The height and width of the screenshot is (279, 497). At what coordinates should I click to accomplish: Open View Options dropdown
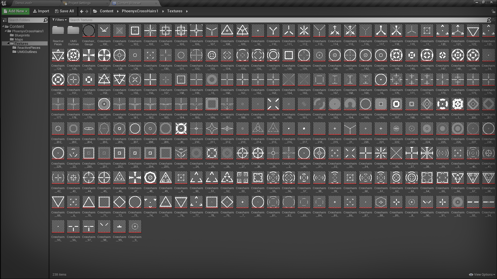pos(482,275)
